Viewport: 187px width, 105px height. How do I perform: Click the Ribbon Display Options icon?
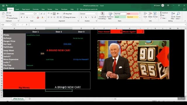tap(168, 6)
